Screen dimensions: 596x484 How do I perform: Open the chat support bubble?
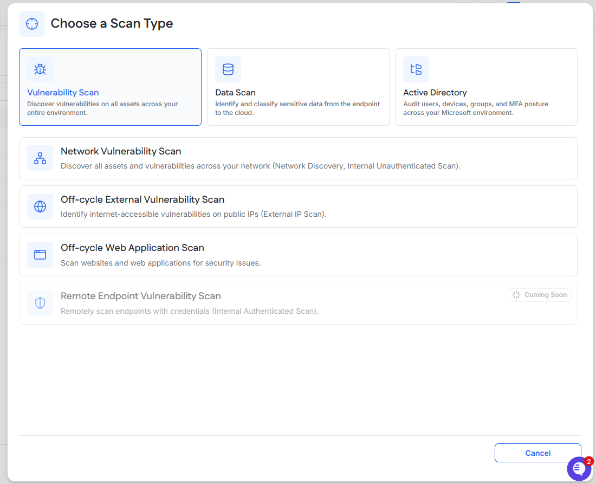tap(579, 468)
